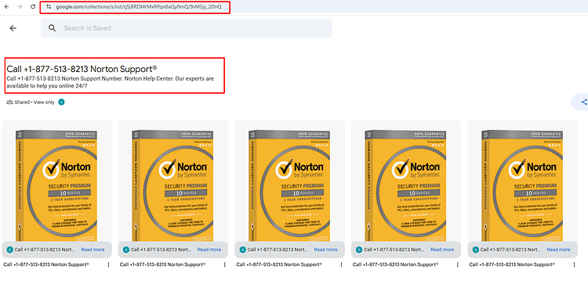Open three-dot menu of fifth Norton card
Image resolution: width=588 pixels, height=302 pixels.
coord(574,264)
